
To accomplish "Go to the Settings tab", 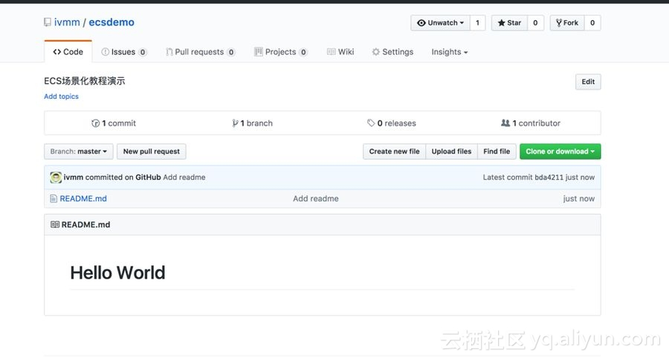I will point(392,52).
